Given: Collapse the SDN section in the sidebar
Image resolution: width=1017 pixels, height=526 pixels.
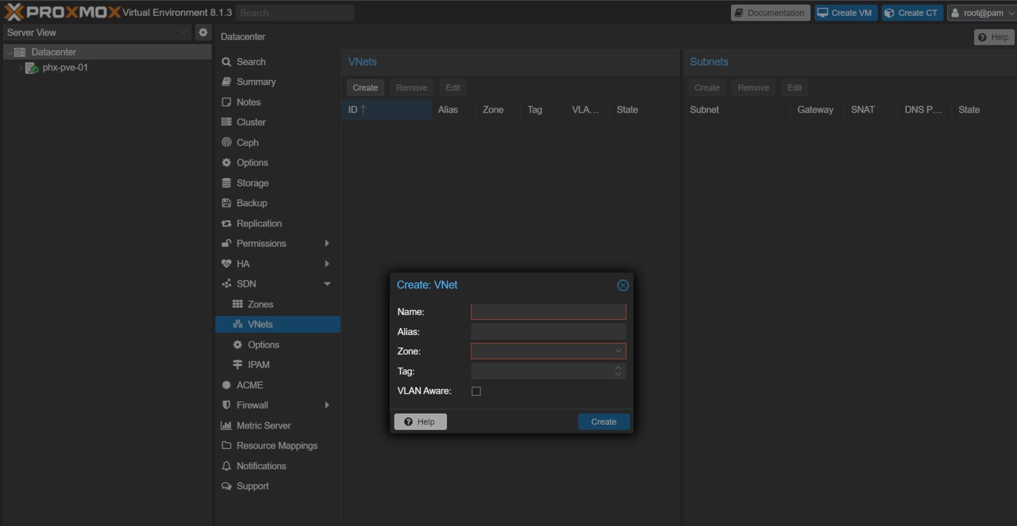Looking at the screenshot, I should (x=327, y=284).
